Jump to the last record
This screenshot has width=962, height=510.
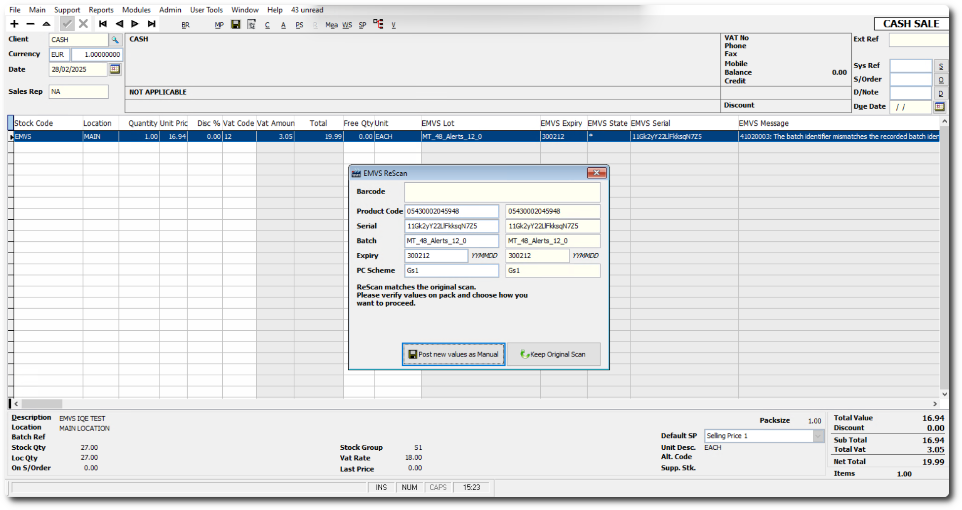152,24
